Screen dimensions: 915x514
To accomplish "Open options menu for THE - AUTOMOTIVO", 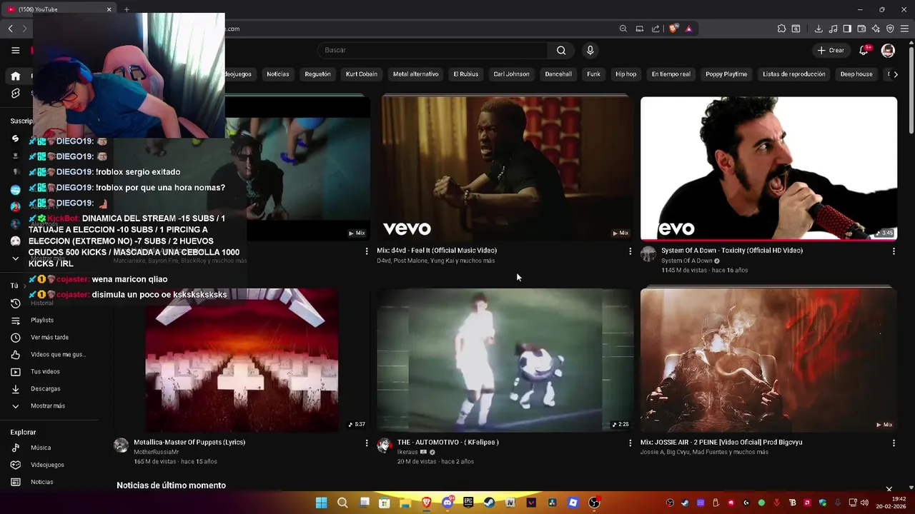I will click(x=630, y=443).
